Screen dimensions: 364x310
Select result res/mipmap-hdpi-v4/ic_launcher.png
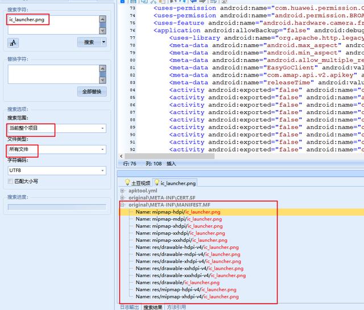tap(186, 290)
